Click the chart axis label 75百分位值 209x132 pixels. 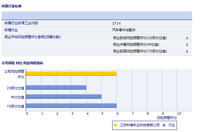16,106
